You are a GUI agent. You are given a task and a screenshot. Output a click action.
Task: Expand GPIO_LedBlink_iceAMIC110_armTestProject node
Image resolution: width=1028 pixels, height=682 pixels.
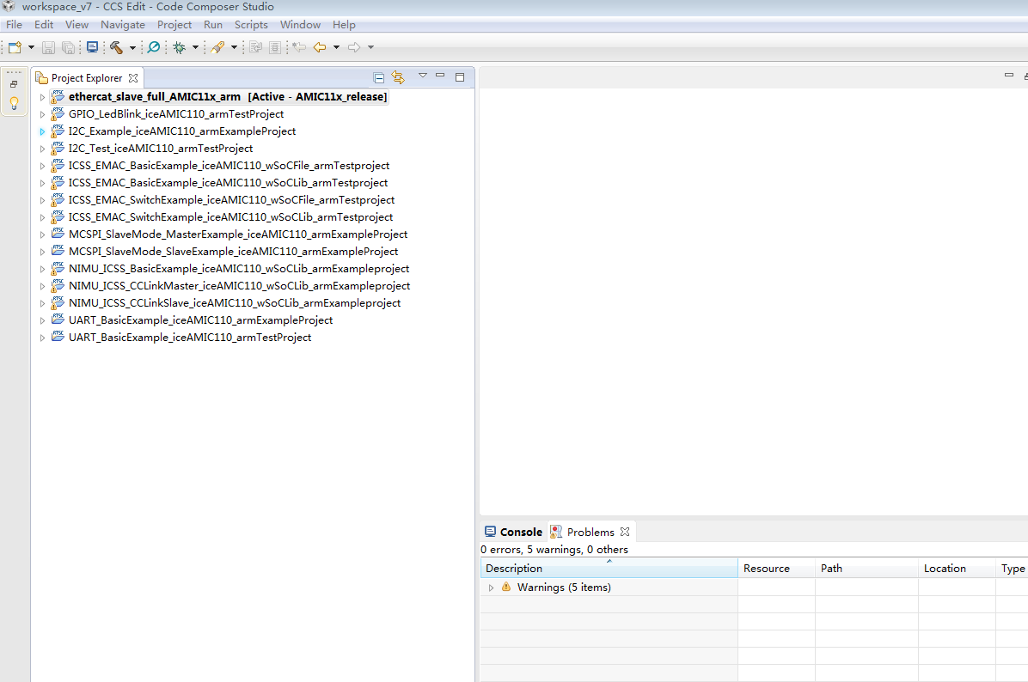coord(42,114)
